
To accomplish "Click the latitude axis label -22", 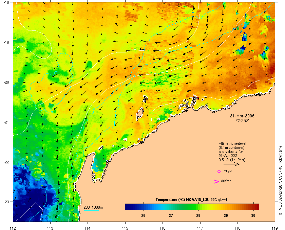I will coord(6,162).
